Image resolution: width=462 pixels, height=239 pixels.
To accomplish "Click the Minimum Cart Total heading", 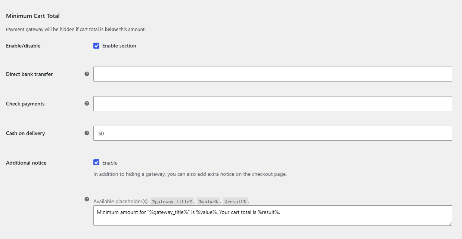I will (x=33, y=16).
